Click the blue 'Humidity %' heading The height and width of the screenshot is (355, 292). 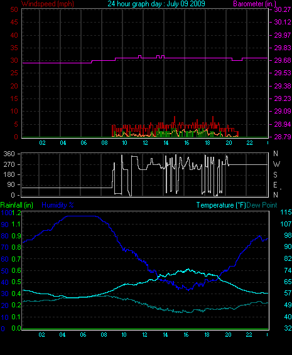click(58, 205)
